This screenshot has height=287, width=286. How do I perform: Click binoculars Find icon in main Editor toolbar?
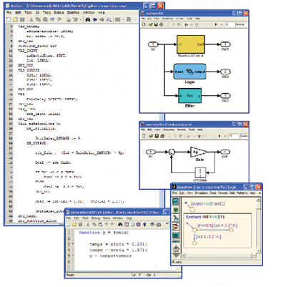coord(88,19)
